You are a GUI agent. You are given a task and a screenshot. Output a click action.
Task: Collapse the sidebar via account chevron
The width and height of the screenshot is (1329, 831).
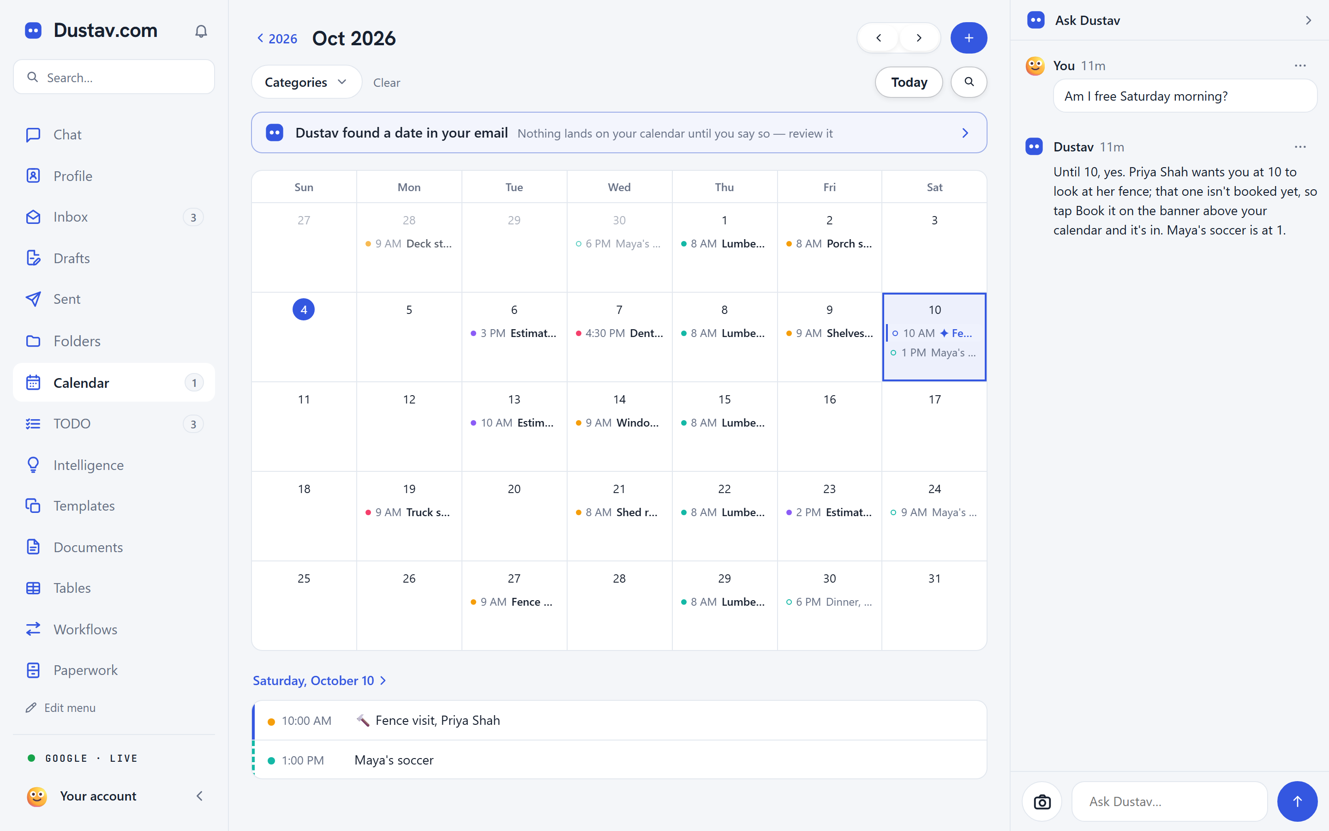click(x=200, y=796)
